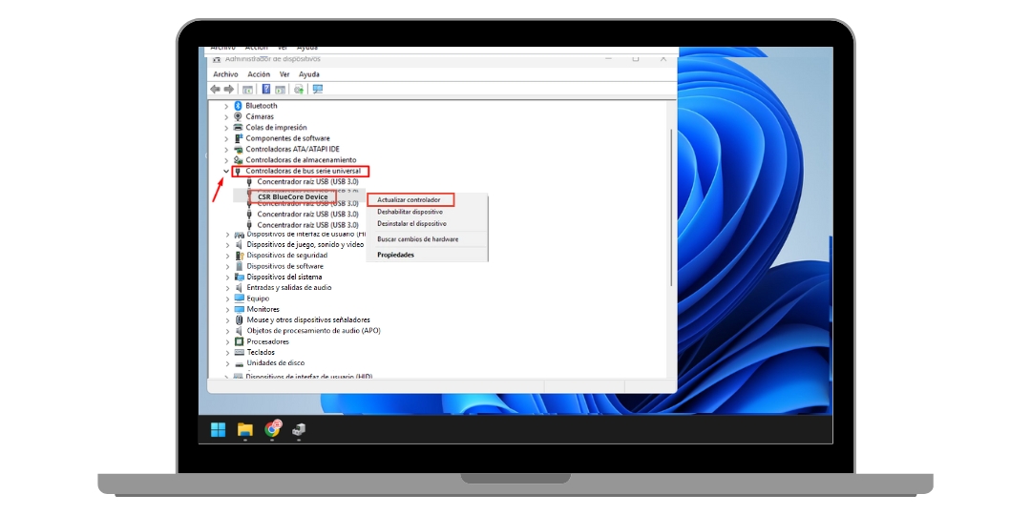Click the Bluetooth category icon
1031x515 pixels.
click(239, 106)
